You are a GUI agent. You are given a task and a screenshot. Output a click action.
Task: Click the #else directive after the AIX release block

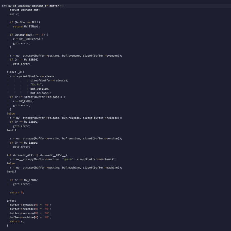(11, 113)
